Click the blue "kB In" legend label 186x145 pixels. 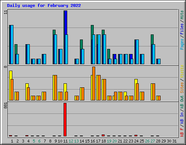[182, 118]
